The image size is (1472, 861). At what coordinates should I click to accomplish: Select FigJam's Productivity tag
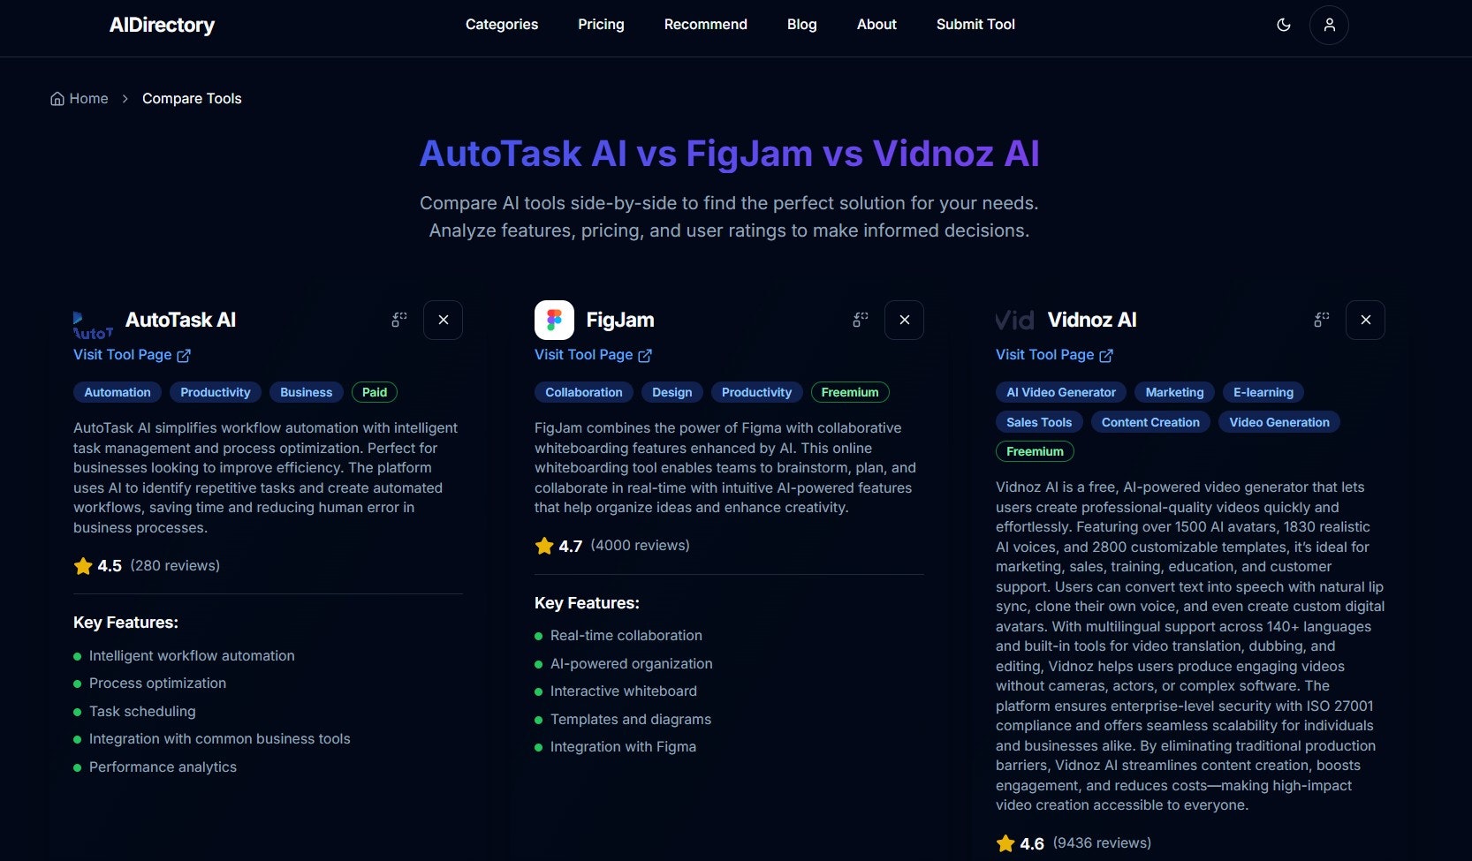[757, 392]
